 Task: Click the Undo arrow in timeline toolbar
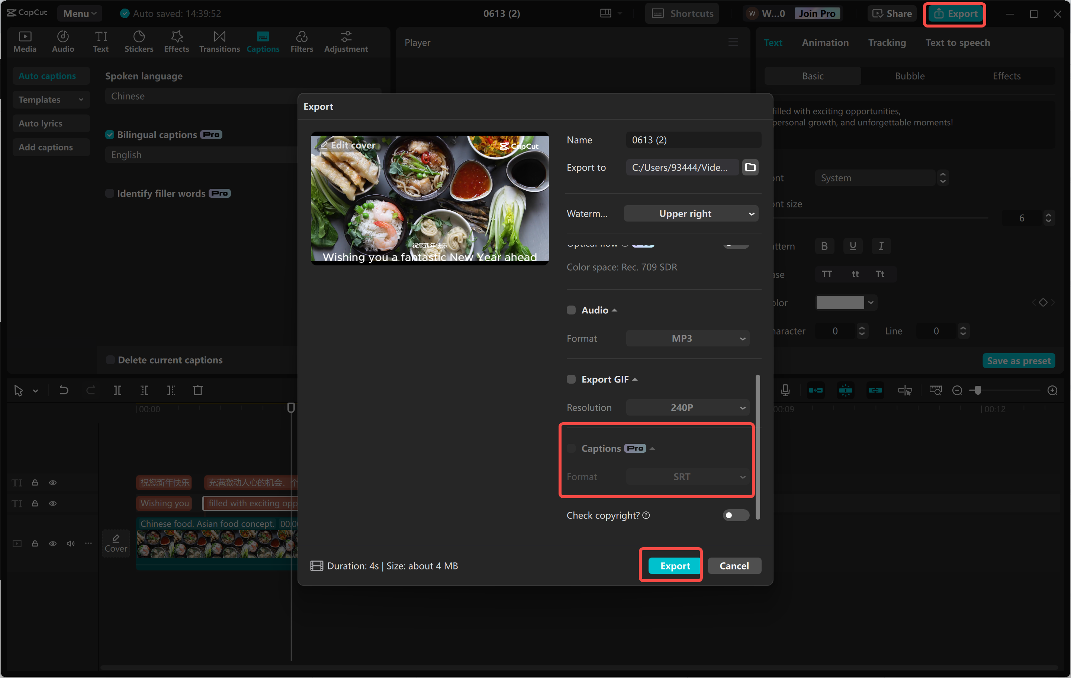pyautogui.click(x=64, y=390)
